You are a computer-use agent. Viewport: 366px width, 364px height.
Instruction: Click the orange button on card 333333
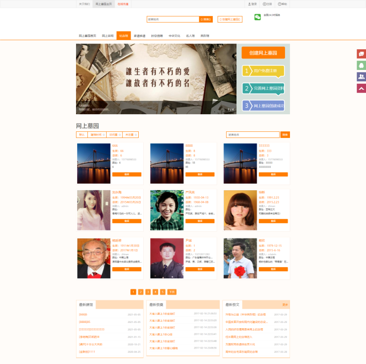[273, 174]
